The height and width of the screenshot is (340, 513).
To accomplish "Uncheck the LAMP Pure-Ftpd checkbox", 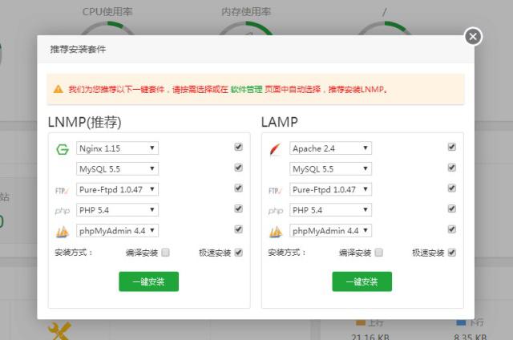I will click(x=452, y=188).
